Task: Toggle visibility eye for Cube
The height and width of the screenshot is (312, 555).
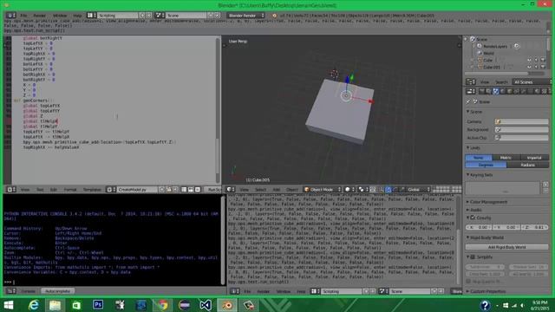Action: (529, 60)
